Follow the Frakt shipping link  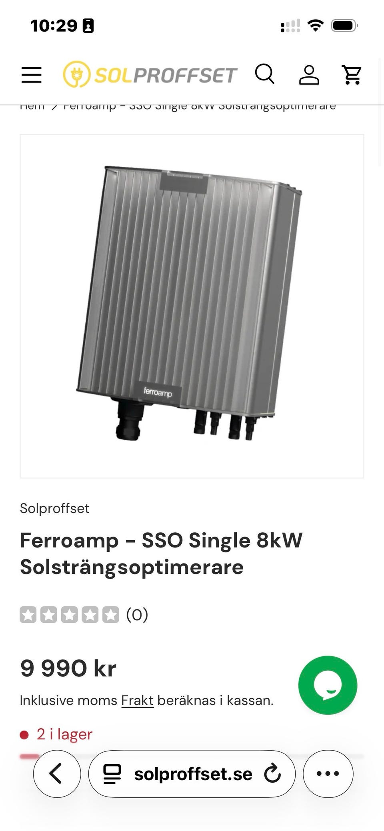coord(137,700)
